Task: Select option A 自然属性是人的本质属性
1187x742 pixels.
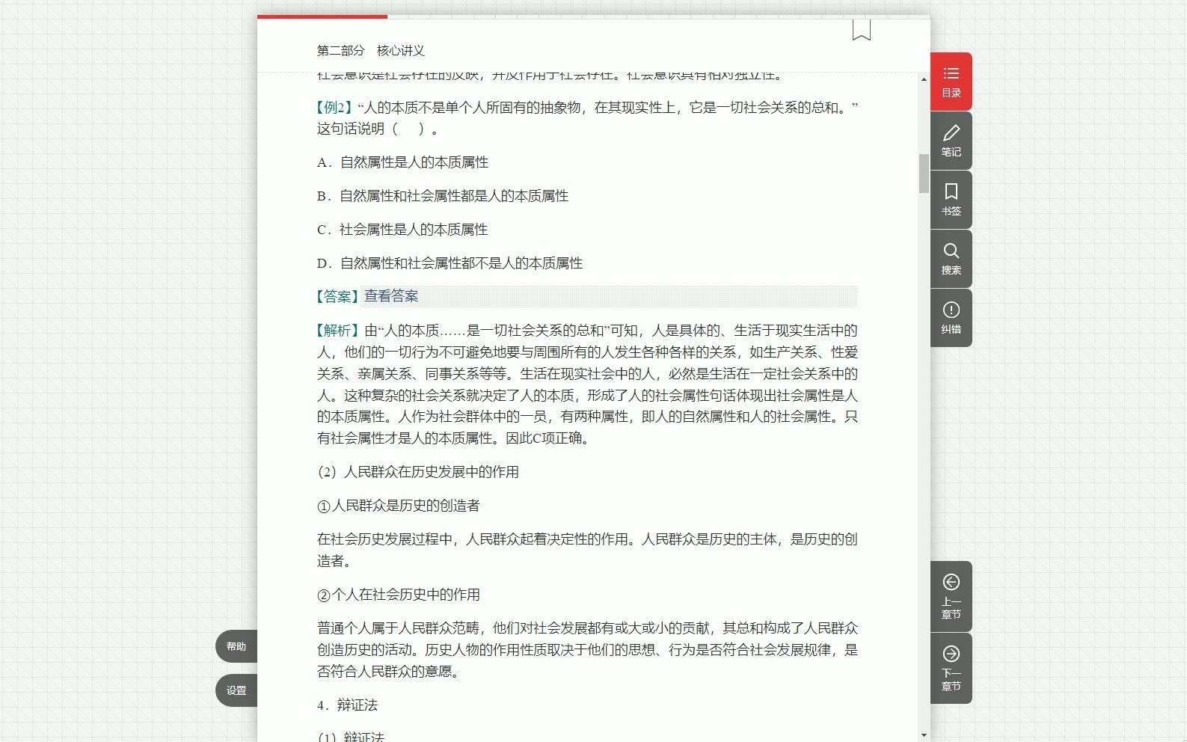Action: click(402, 162)
